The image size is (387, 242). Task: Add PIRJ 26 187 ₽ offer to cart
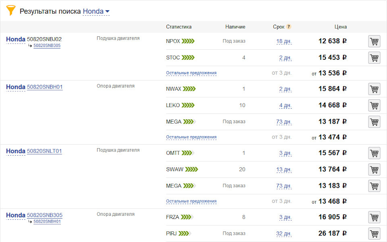tap(374, 234)
